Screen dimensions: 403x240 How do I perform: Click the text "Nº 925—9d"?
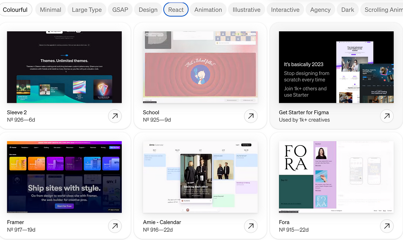click(x=157, y=120)
